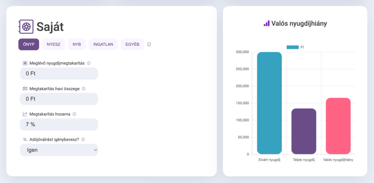
Task: Click the Megtakarítás havi összege field
Action: (59, 99)
